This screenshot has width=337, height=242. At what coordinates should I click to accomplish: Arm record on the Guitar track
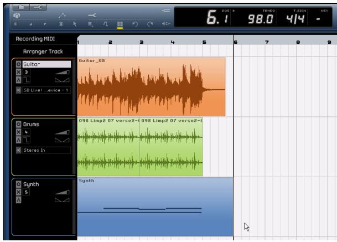click(x=18, y=64)
